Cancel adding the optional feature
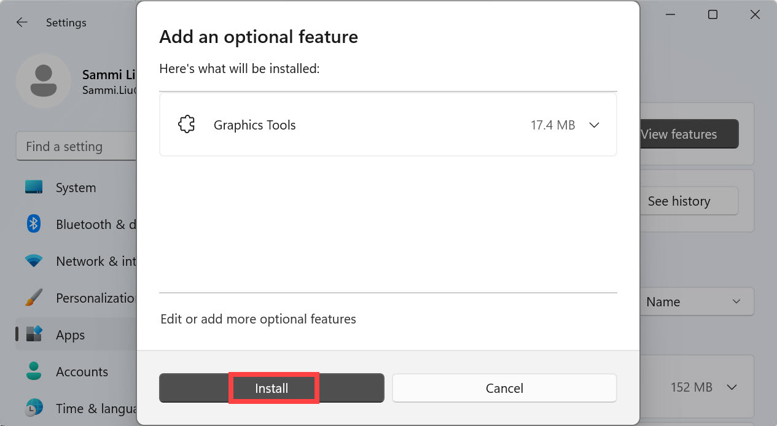 point(504,389)
